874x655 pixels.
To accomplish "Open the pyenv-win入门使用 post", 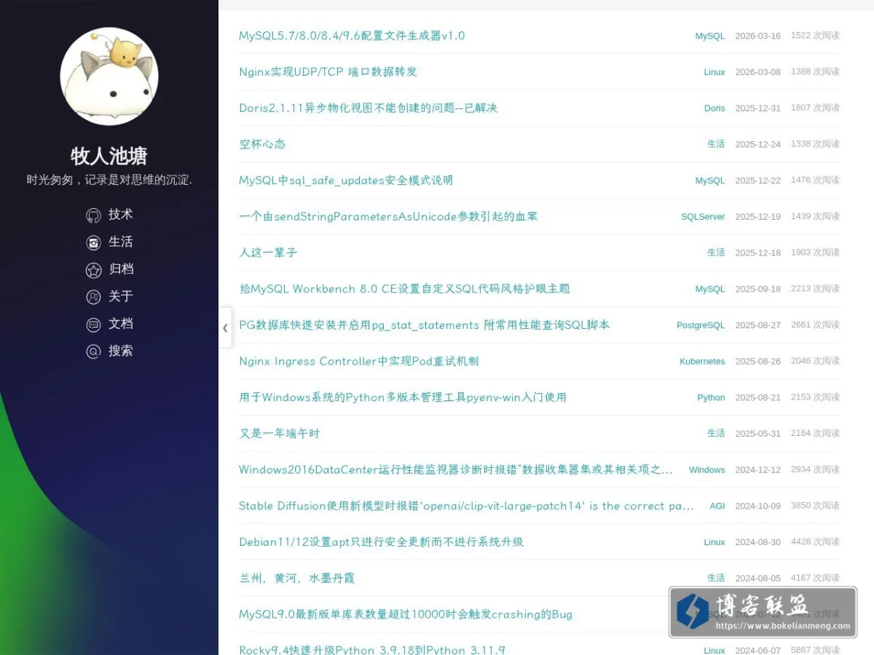I will click(402, 397).
